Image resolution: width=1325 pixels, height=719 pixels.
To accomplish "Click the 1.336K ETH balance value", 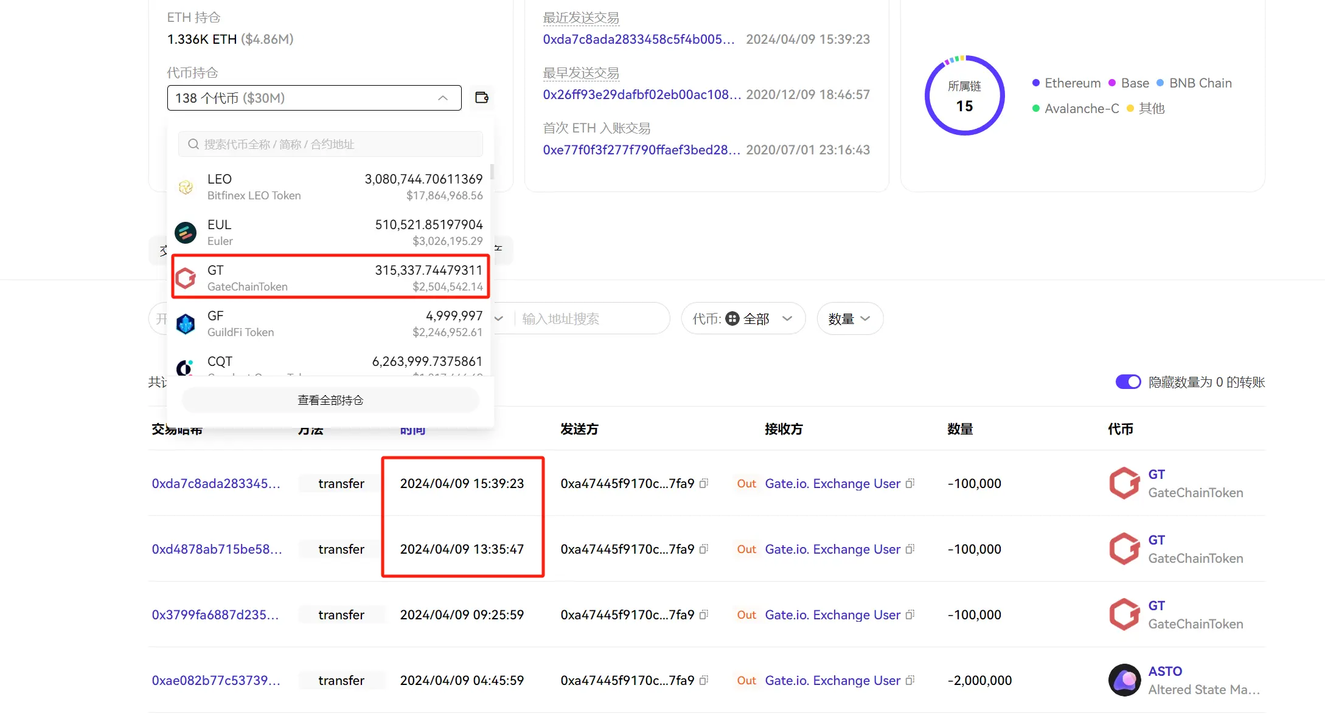I will pos(202,39).
